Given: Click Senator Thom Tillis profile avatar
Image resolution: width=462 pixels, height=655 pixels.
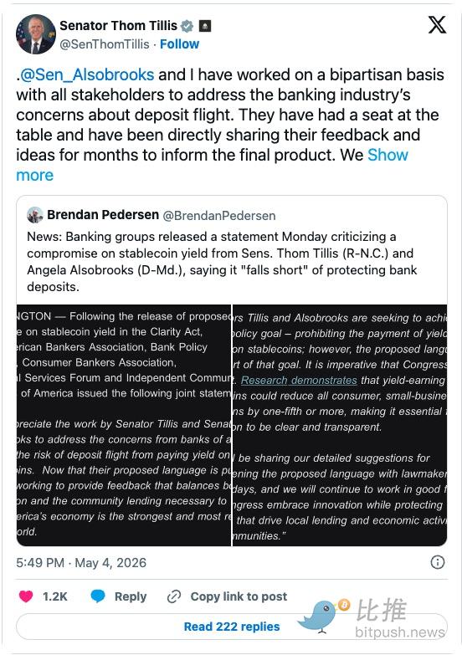Looking at the screenshot, I should click(35, 34).
